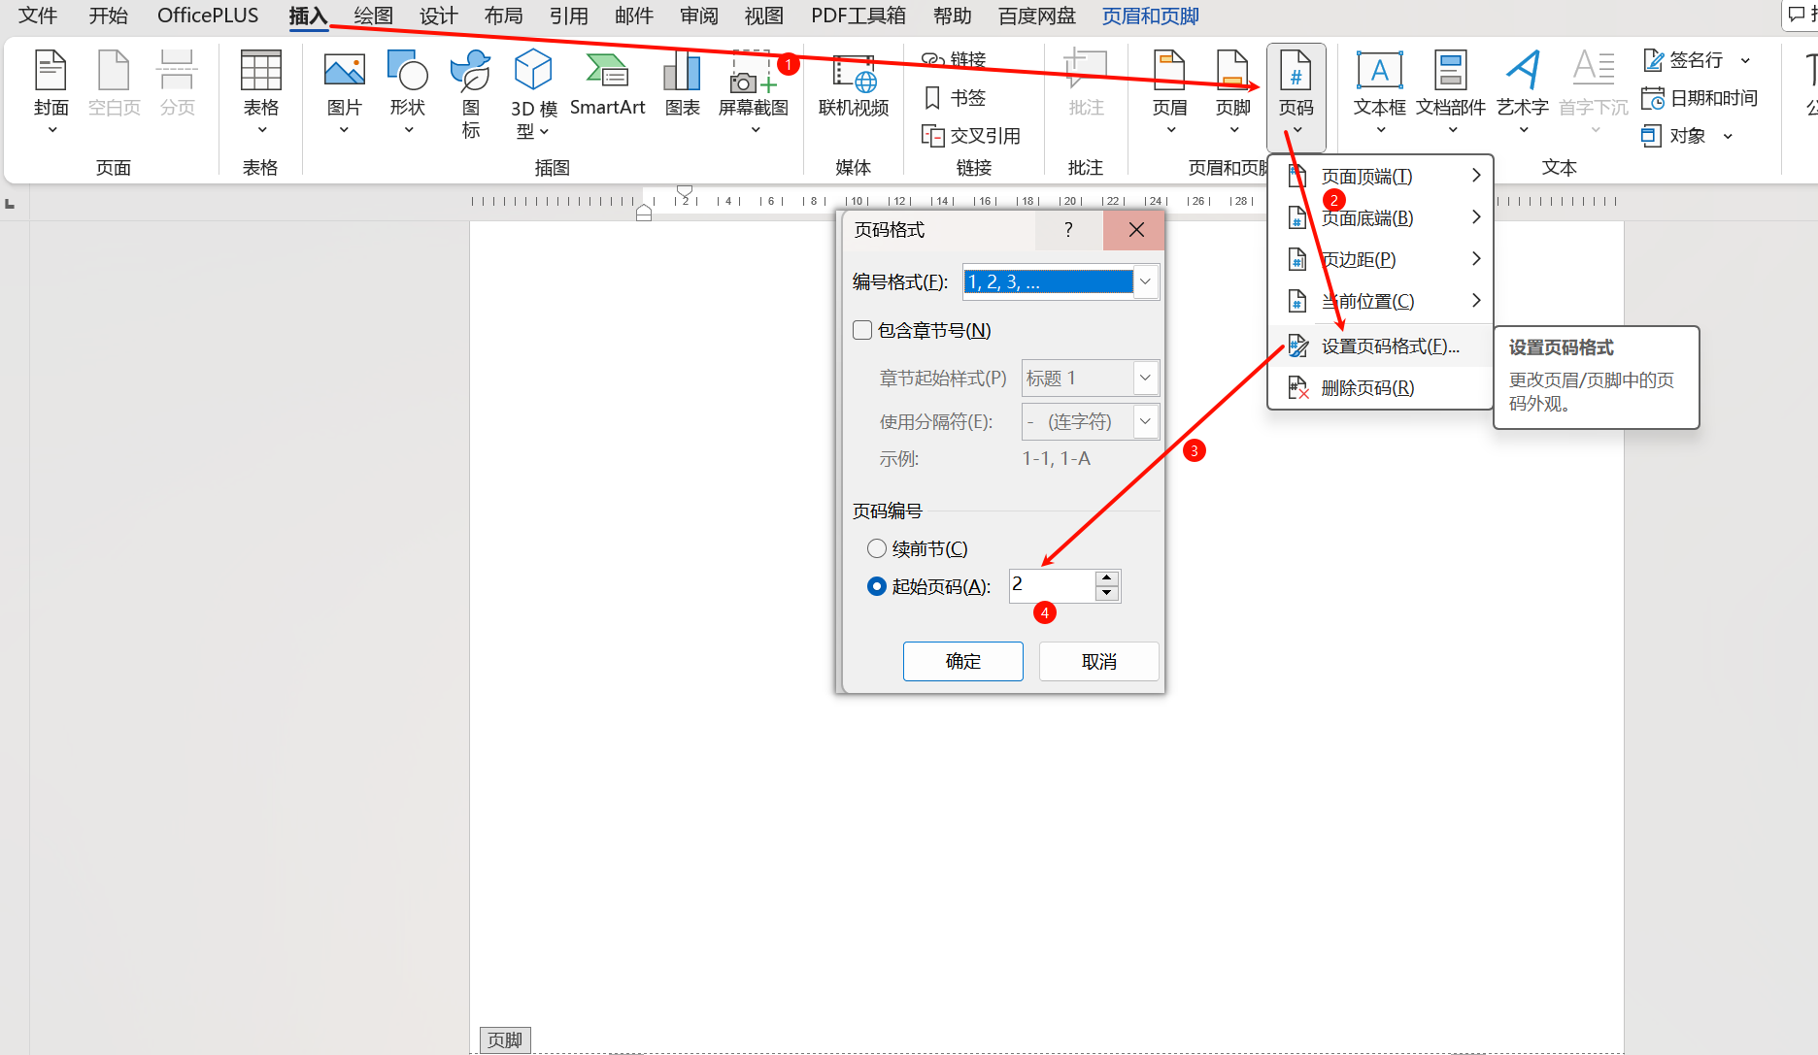
Task: Choose 删除页码 from the menu
Action: coord(1367,388)
